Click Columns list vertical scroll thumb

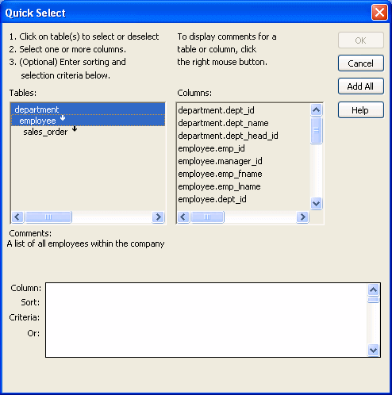click(317, 130)
